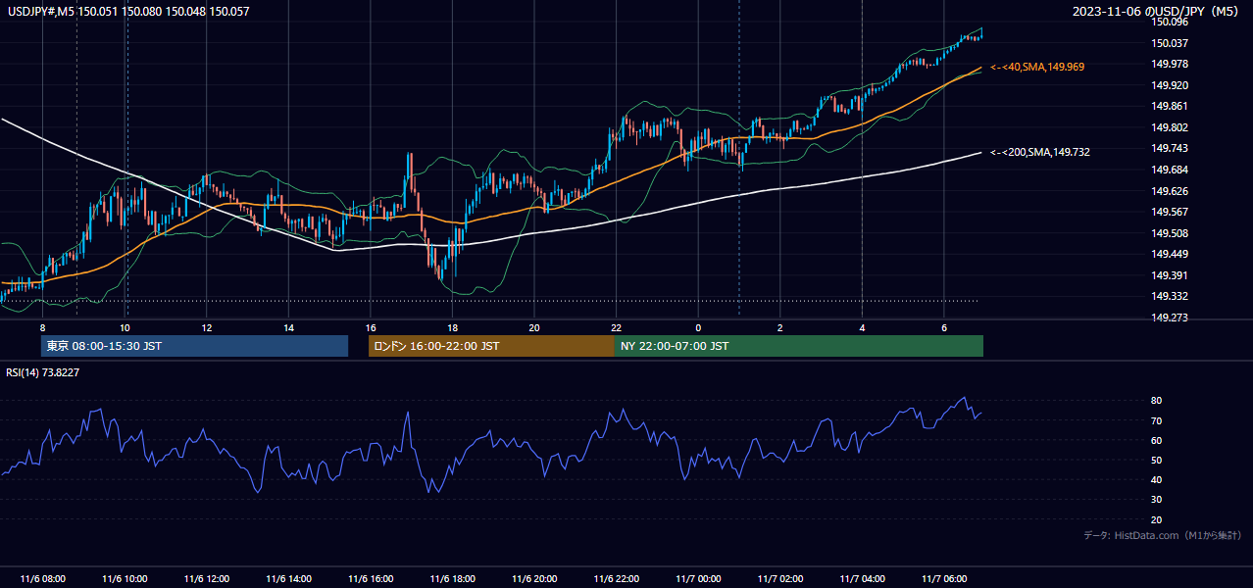Click RSI scale value 40
The height and width of the screenshot is (588, 1253).
pyautogui.click(x=1157, y=479)
